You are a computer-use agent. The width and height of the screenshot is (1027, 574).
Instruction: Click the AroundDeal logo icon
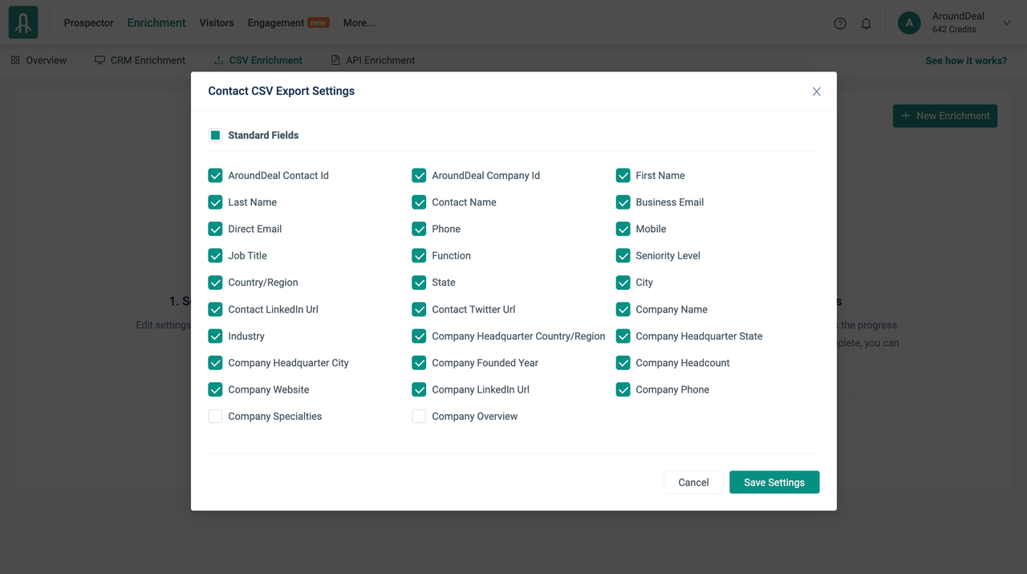(x=23, y=22)
